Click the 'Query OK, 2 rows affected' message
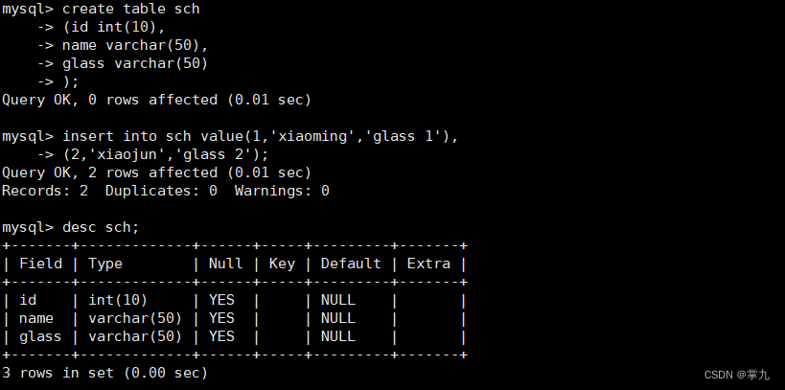The width and height of the screenshot is (785, 390). point(156,172)
